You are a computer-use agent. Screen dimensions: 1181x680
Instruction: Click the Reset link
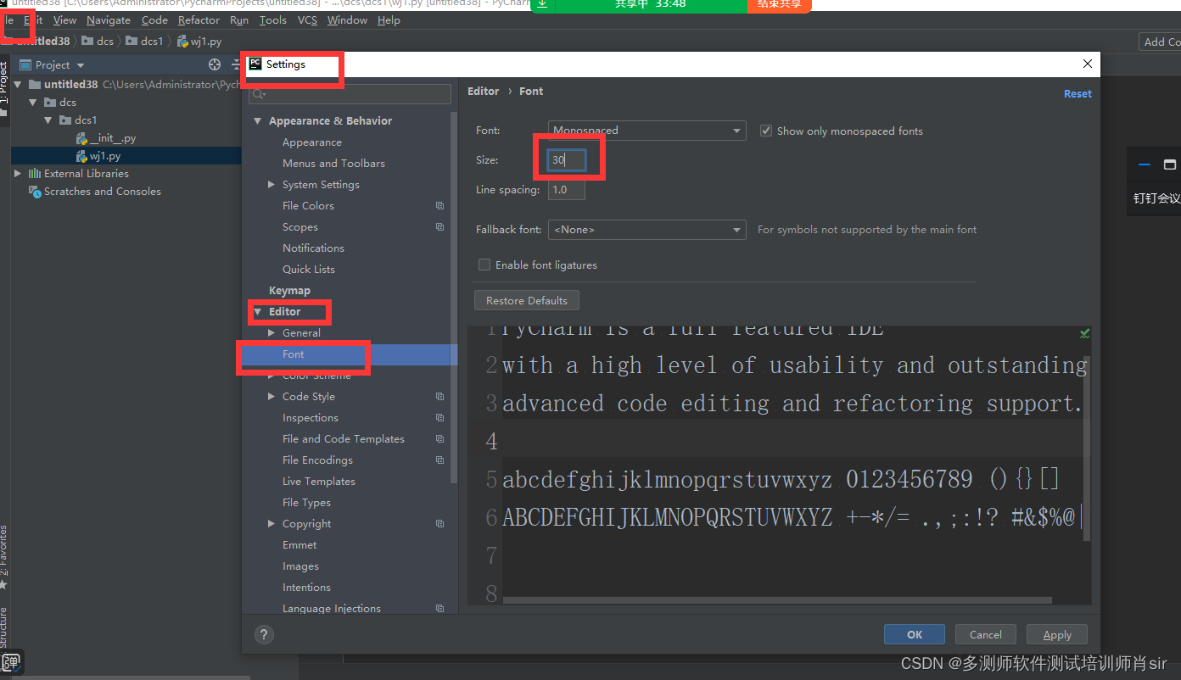pos(1077,93)
